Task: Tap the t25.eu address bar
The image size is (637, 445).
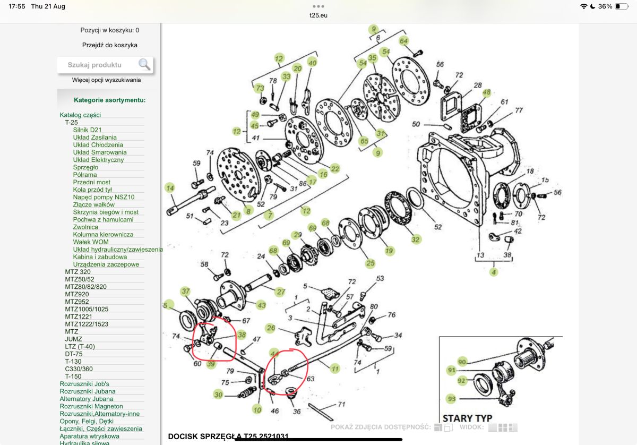Action: click(318, 15)
